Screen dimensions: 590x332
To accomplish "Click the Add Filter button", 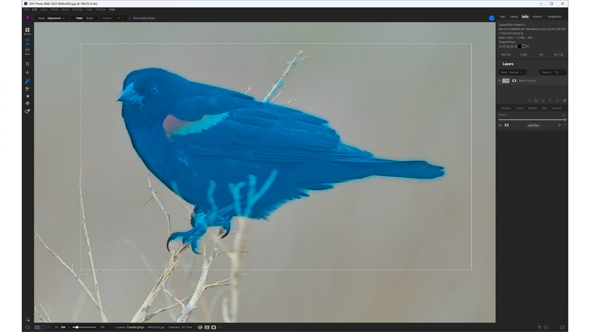I will (533, 125).
